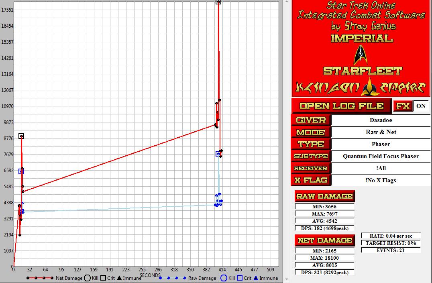The width and height of the screenshot is (432, 283).
Task: Click the TYPE button
Action: (310, 144)
